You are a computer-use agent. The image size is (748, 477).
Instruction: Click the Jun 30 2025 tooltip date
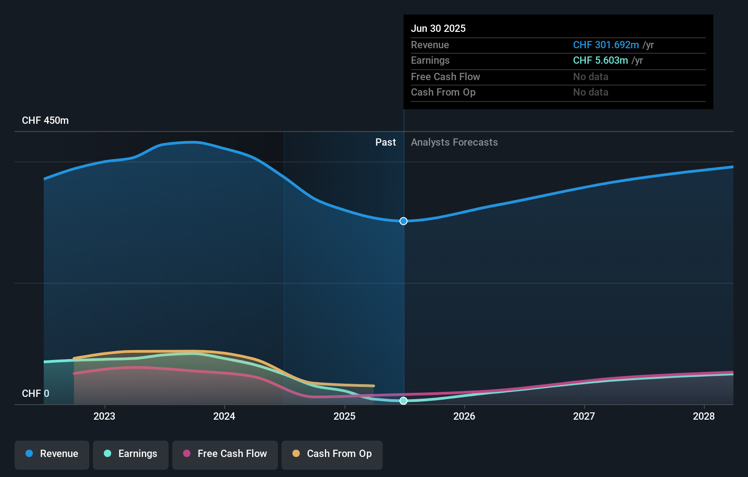(x=438, y=28)
